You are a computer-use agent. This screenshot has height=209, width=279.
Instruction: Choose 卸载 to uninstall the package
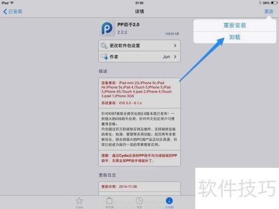click(235, 37)
